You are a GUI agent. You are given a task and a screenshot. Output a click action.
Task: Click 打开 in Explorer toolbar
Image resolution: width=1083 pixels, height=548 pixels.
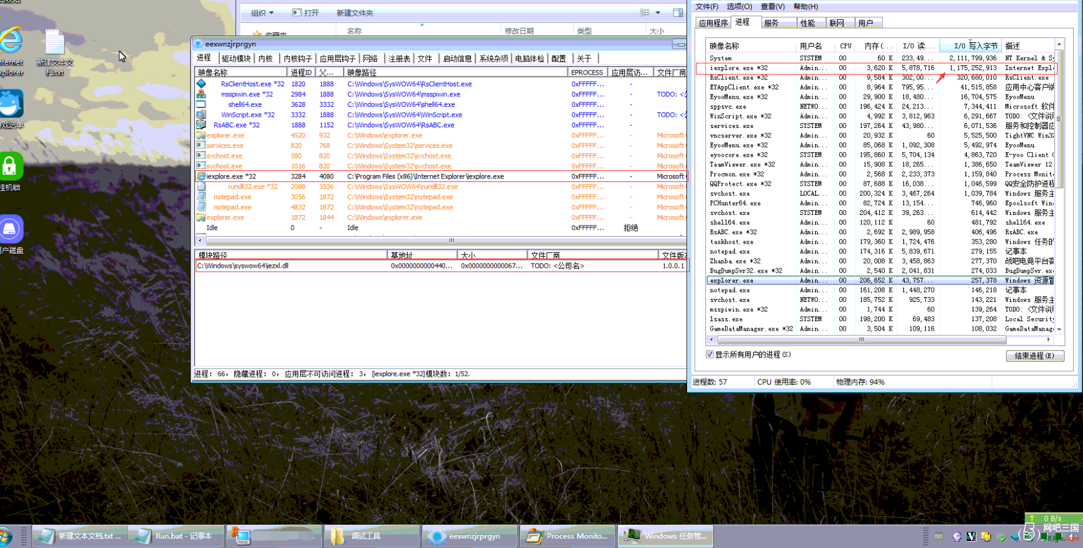tap(306, 12)
